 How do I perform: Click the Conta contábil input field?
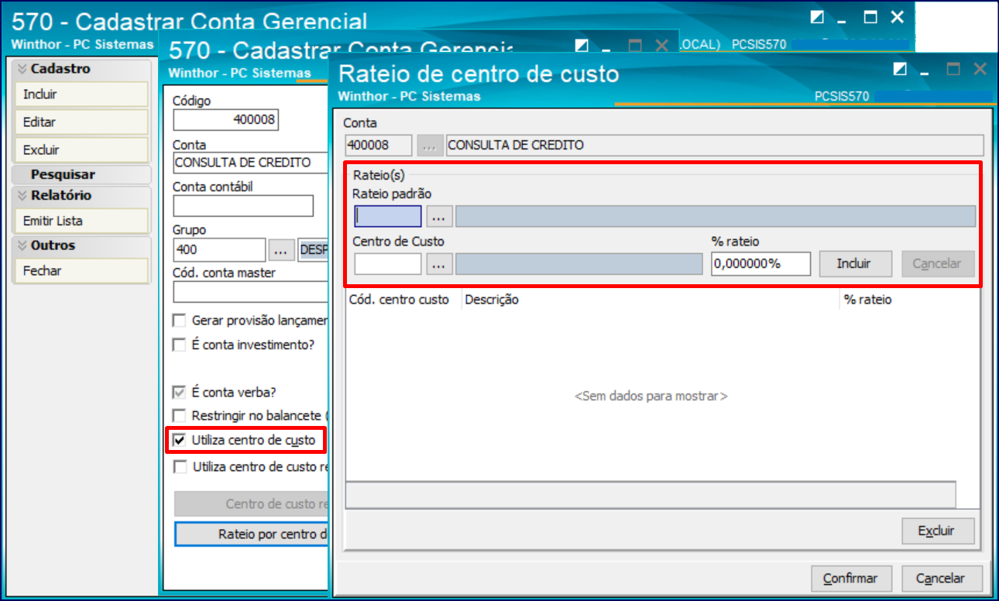tap(243, 206)
